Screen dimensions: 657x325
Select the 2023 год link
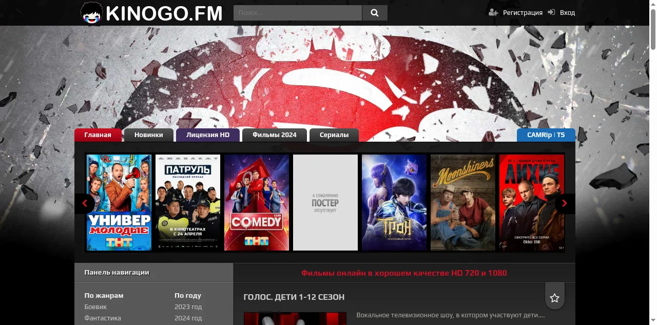tap(188, 307)
